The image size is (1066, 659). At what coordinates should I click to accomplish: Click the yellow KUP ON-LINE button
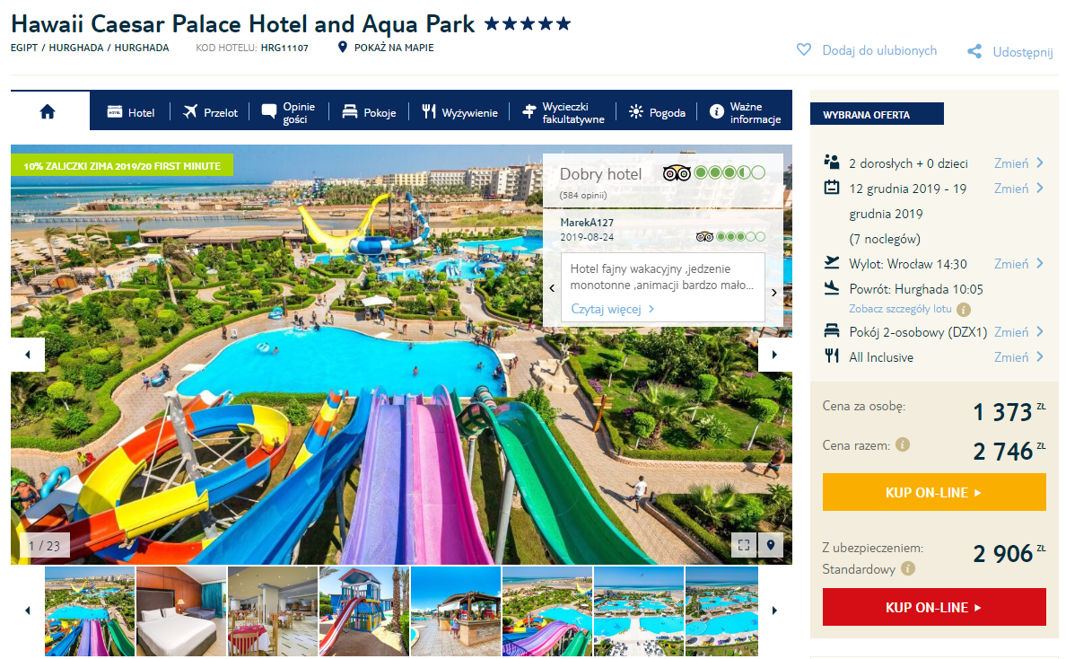[933, 492]
